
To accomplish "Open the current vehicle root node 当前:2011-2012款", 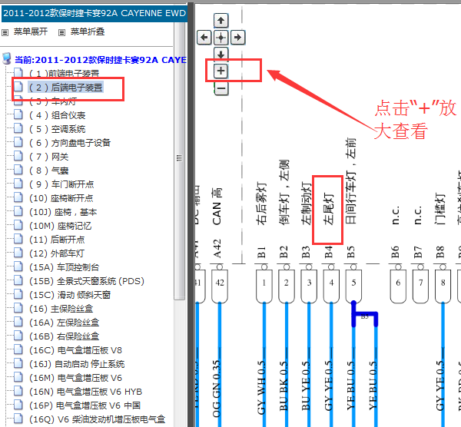I will coord(100,60).
